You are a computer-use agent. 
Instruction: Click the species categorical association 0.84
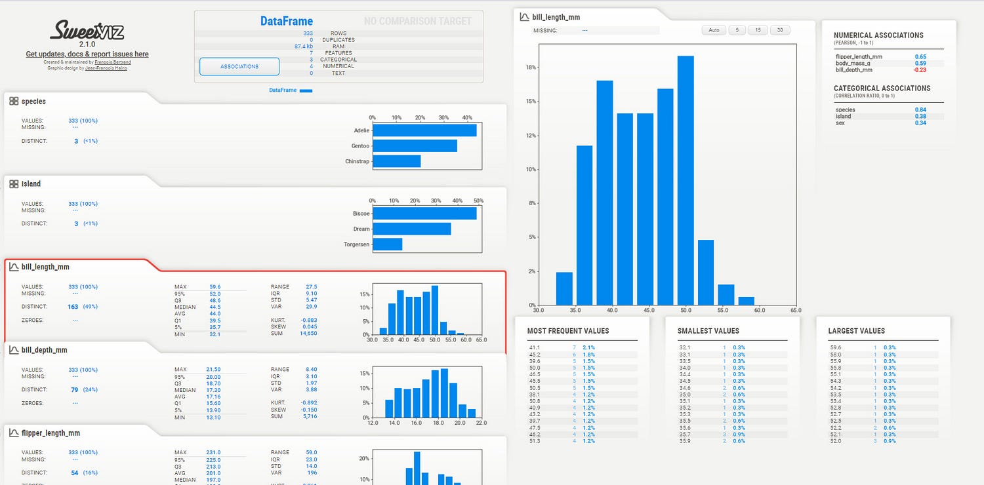point(920,109)
